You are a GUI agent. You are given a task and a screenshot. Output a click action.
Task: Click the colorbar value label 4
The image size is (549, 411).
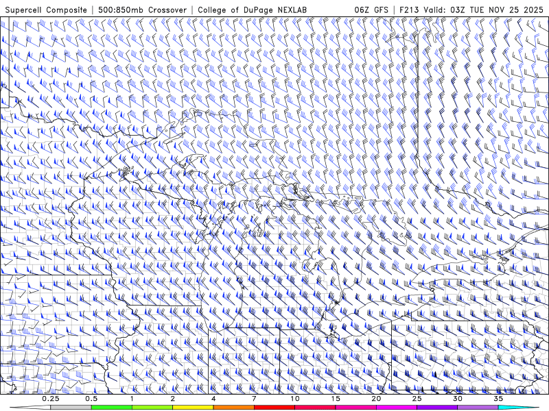click(213, 399)
